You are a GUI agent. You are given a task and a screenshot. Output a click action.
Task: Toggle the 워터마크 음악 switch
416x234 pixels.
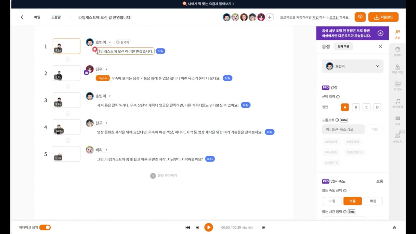click(x=45, y=227)
